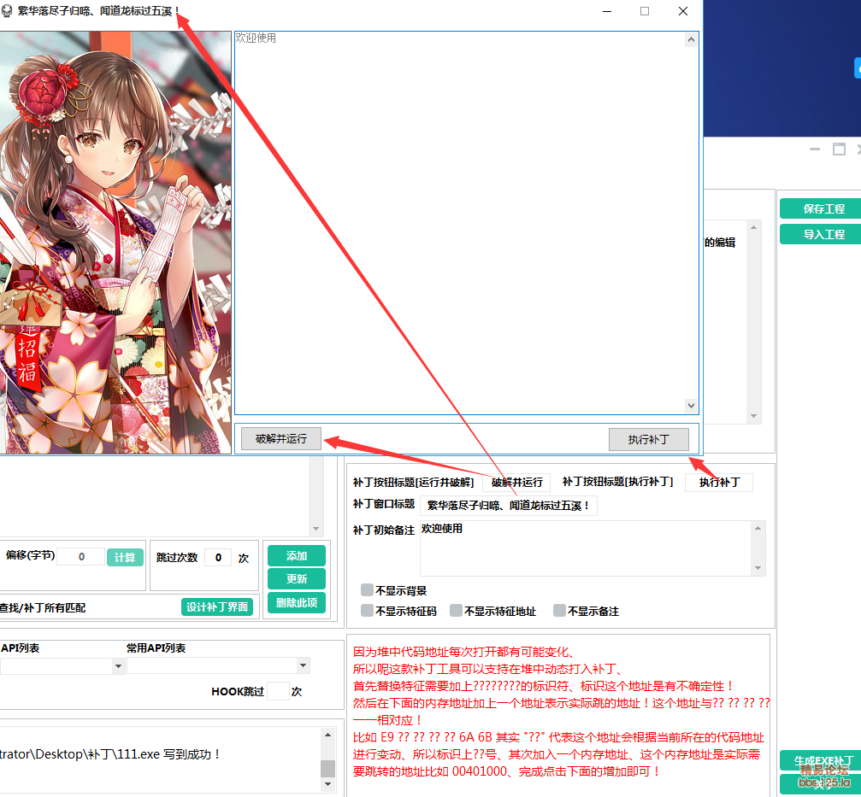Close the patch preview window

tap(683, 11)
